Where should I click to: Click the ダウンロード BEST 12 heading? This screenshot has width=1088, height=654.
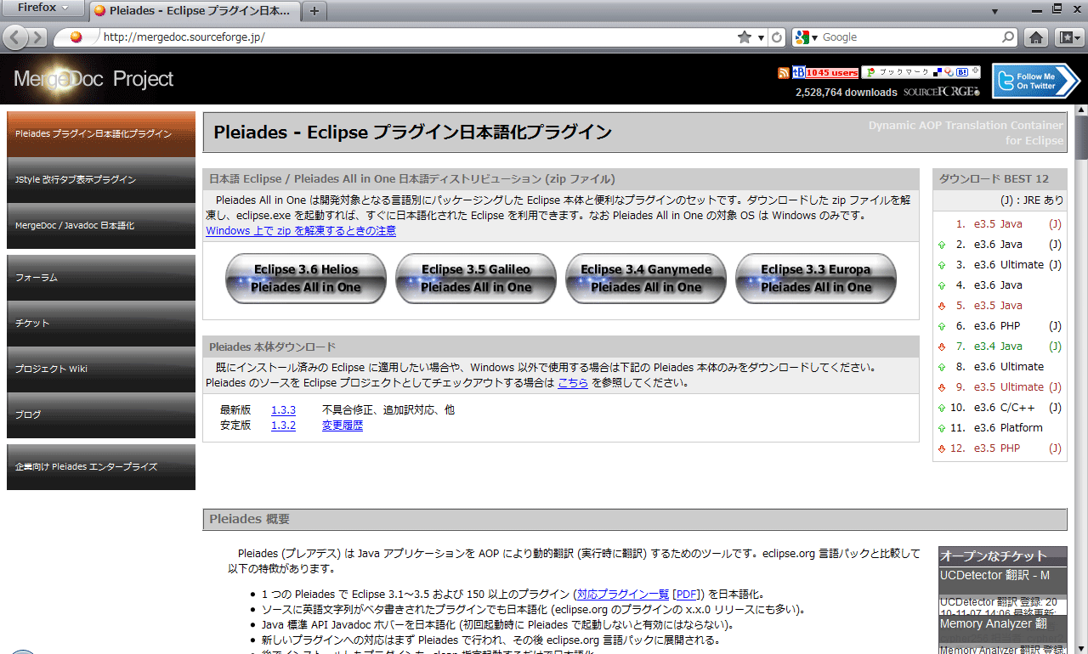point(994,179)
